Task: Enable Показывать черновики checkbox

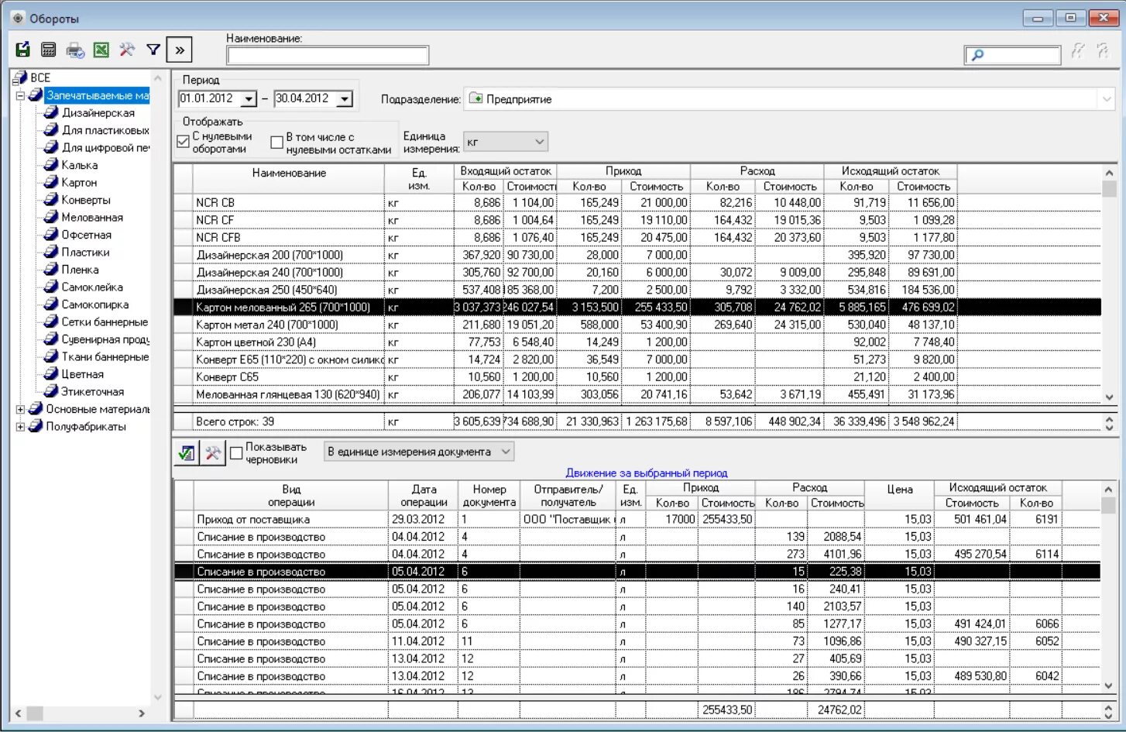Action: click(x=236, y=453)
